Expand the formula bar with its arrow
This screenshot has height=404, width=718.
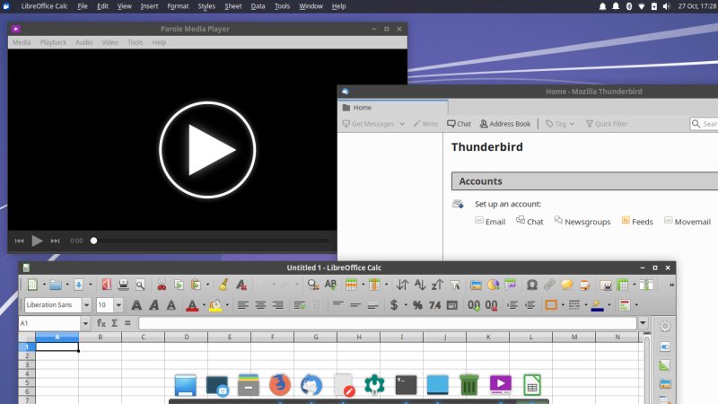[x=643, y=323]
